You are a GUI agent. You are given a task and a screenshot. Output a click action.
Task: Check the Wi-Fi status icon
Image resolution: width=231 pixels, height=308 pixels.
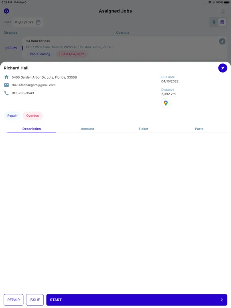point(210,2)
